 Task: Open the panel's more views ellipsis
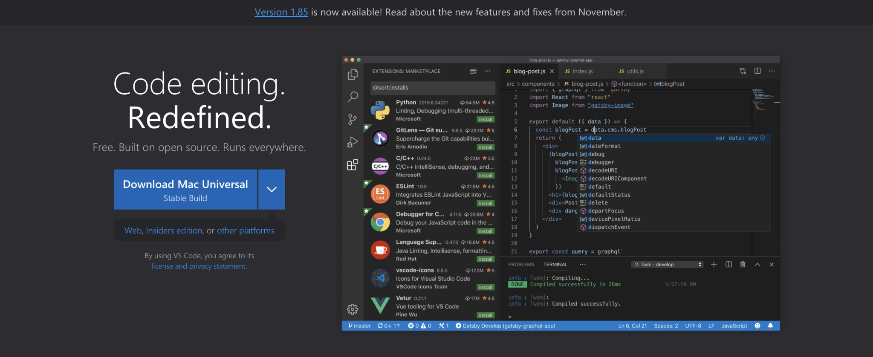pos(583,265)
